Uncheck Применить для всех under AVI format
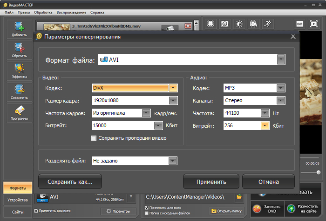Screen dimensions: 326x221 tap(36, 211)
